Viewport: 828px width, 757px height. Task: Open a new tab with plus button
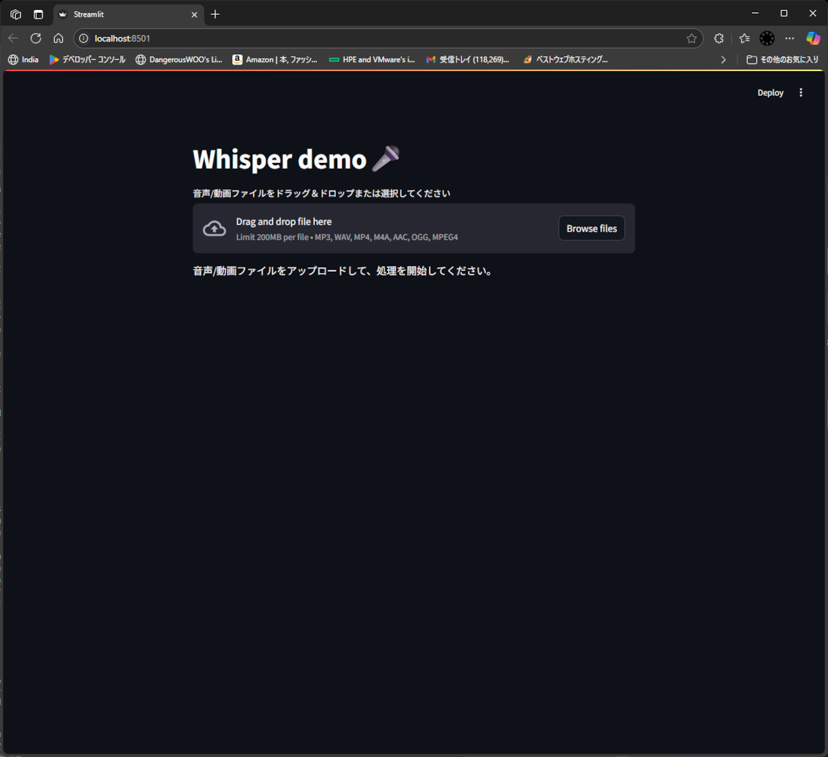coord(215,14)
